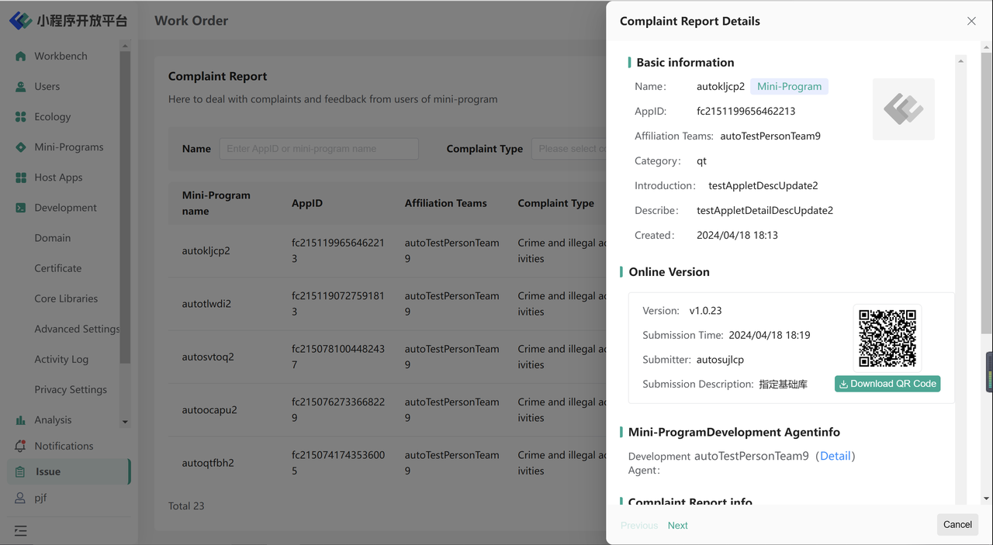Viewport: 993px width, 545px height.
Task: Click the Users person icon
Action: 21,87
